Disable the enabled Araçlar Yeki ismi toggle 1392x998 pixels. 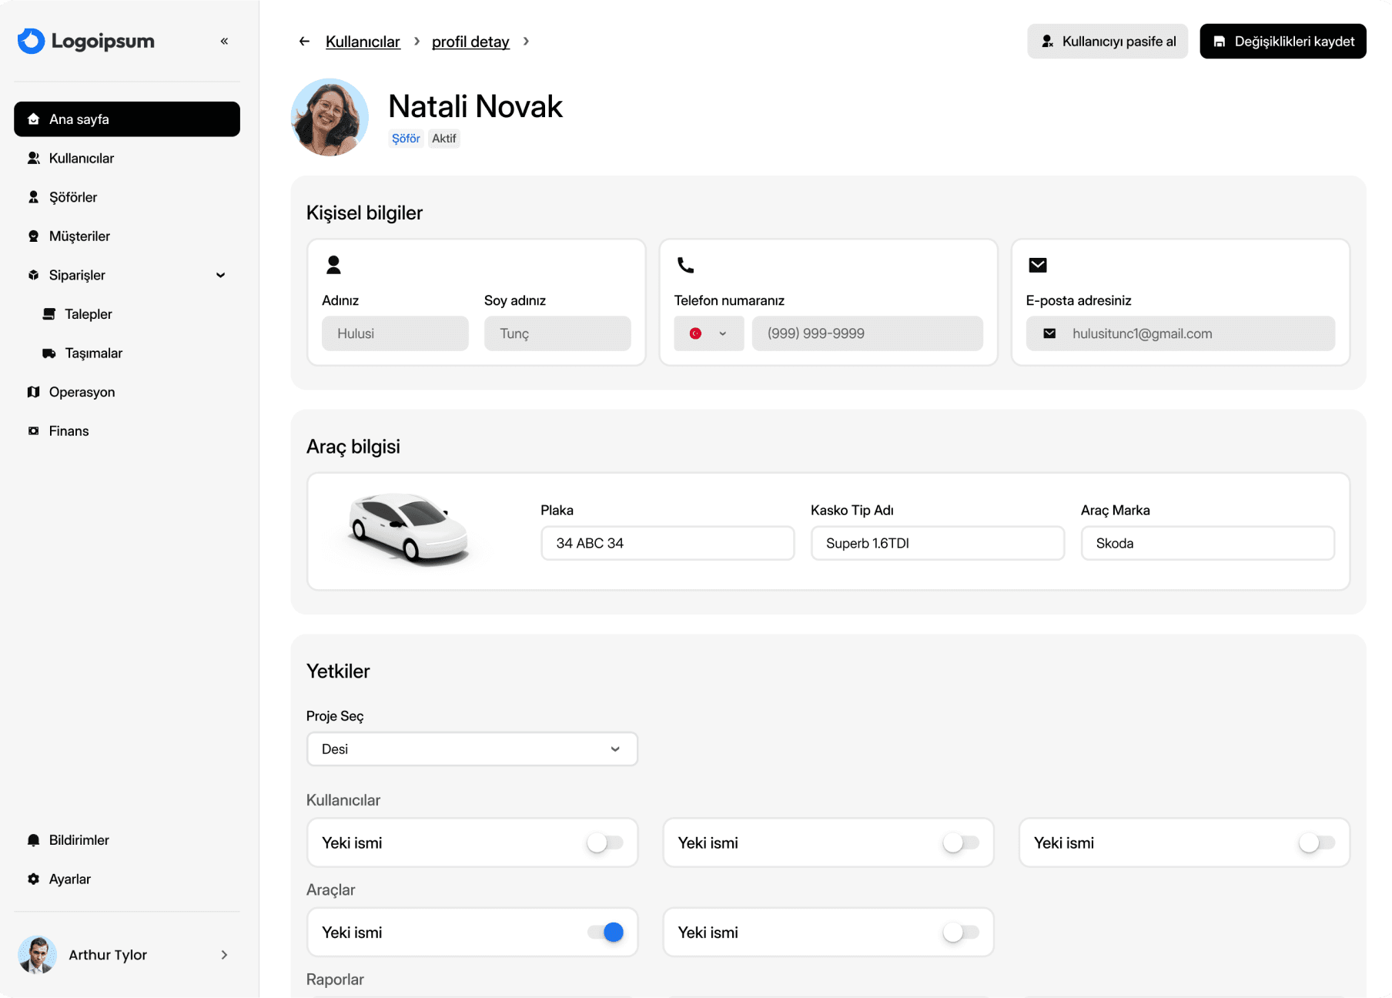click(605, 933)
